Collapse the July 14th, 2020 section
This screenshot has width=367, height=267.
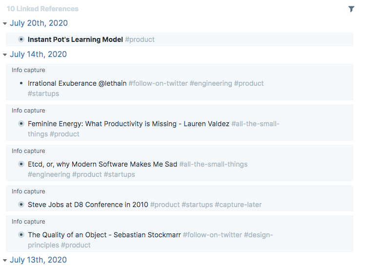tap(5, 55)
